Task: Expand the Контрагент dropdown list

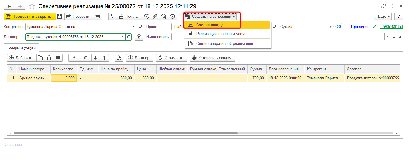Action: coord(134,27)
